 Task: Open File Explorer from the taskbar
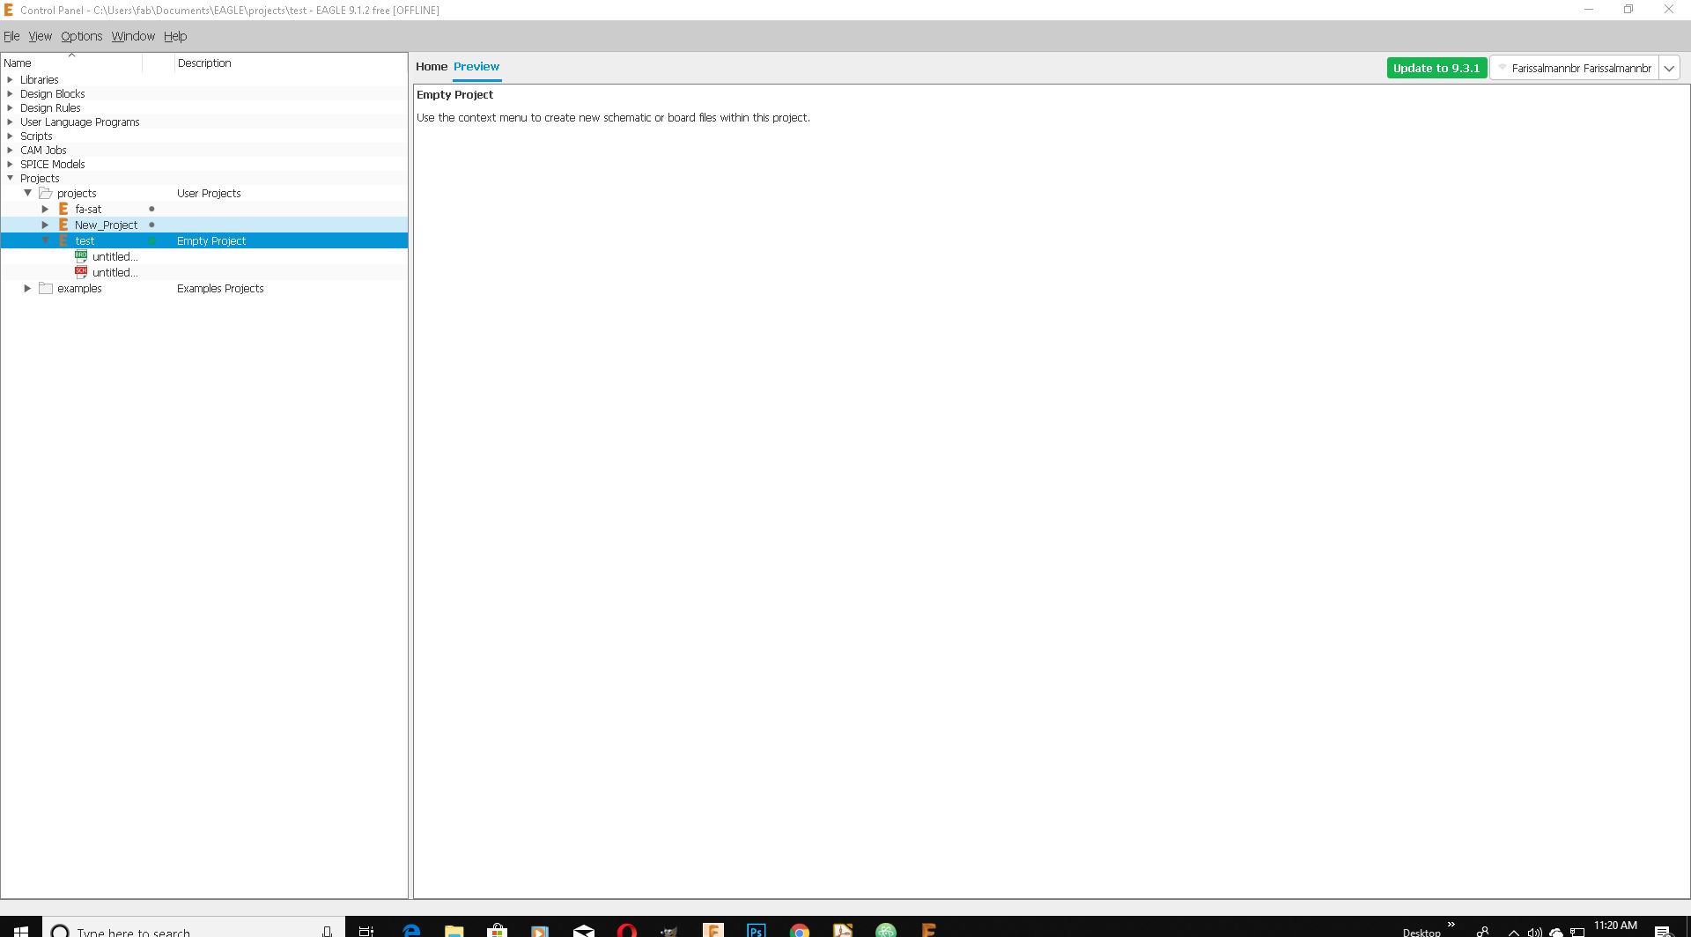click(454, 930)
